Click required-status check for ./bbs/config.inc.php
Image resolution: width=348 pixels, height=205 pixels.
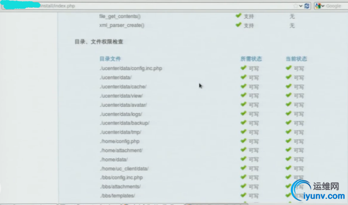pos(243,177)
